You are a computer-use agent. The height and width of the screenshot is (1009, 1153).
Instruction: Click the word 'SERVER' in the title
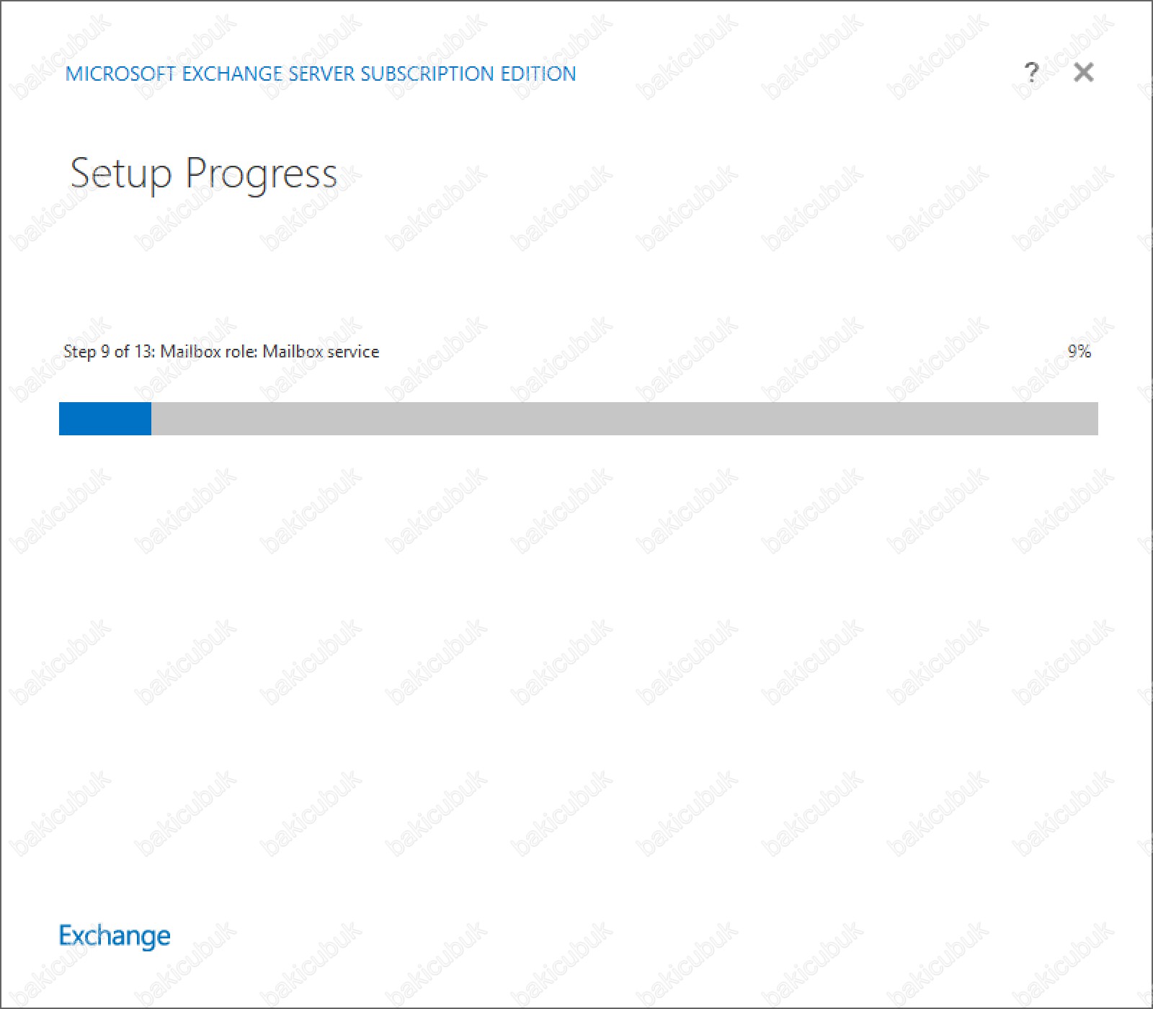(x=321, y=74)
